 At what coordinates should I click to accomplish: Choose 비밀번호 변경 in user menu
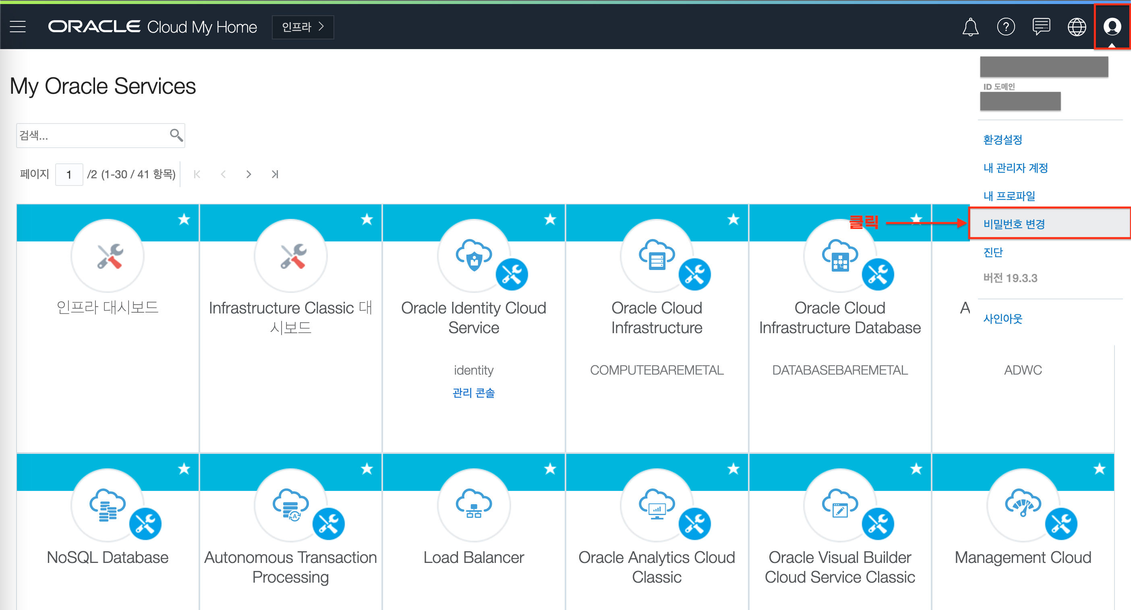point(1049,224)
